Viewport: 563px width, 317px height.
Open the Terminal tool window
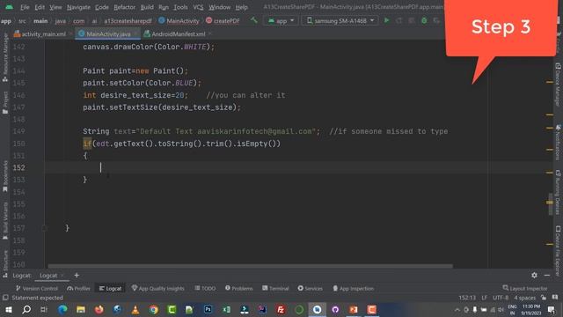(275, 288)
